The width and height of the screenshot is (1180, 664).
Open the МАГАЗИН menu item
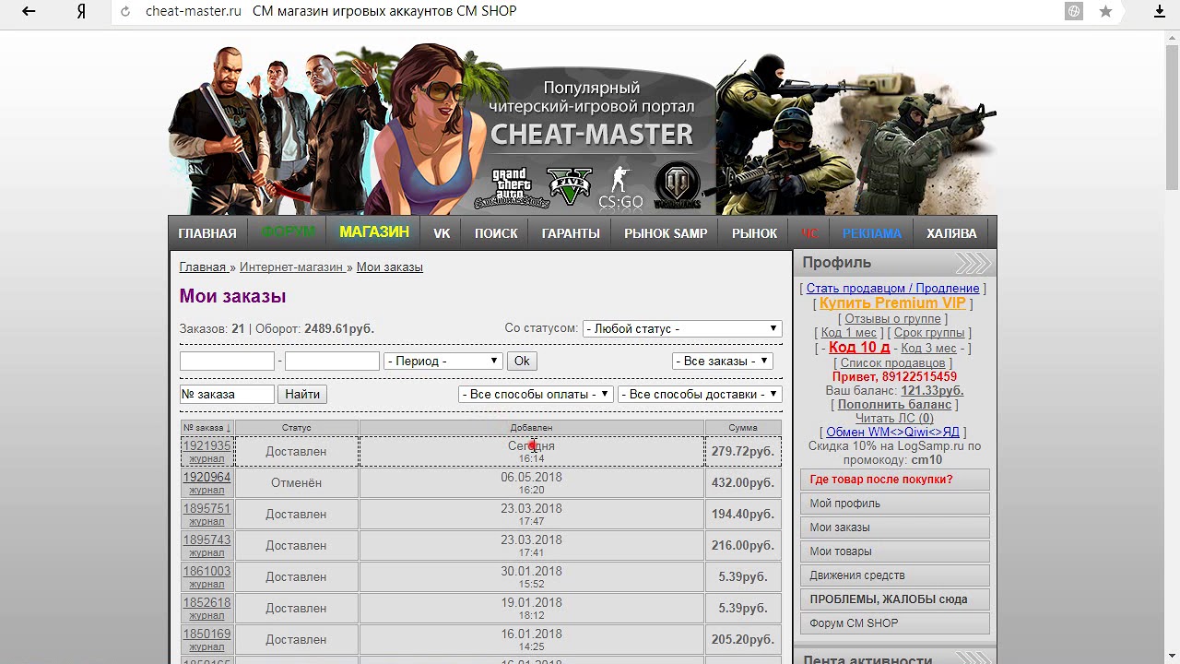374,232
